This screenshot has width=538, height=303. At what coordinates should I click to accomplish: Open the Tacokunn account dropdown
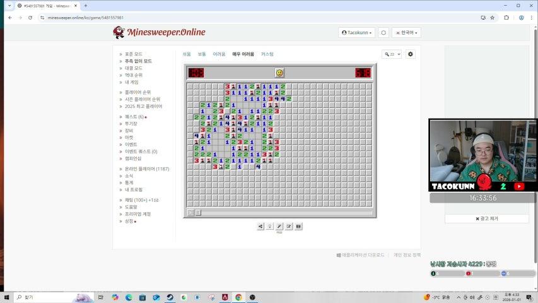[x=356, y=33]
